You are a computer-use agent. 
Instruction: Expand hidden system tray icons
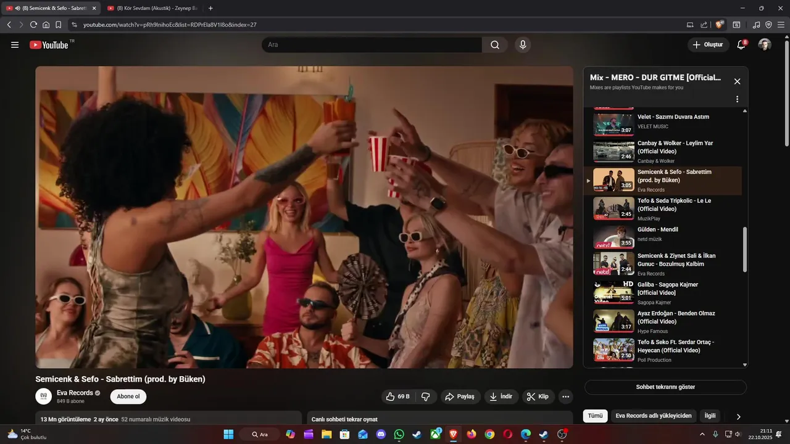tap(702, 434)
